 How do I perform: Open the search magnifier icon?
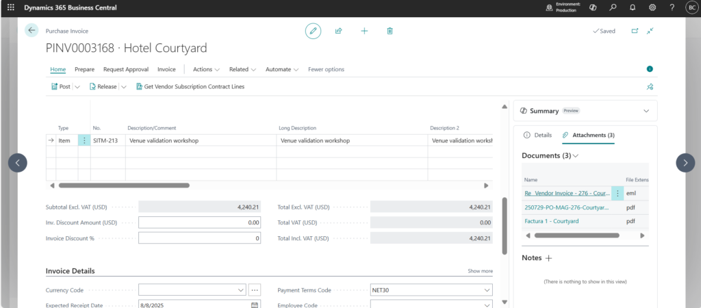613,8
